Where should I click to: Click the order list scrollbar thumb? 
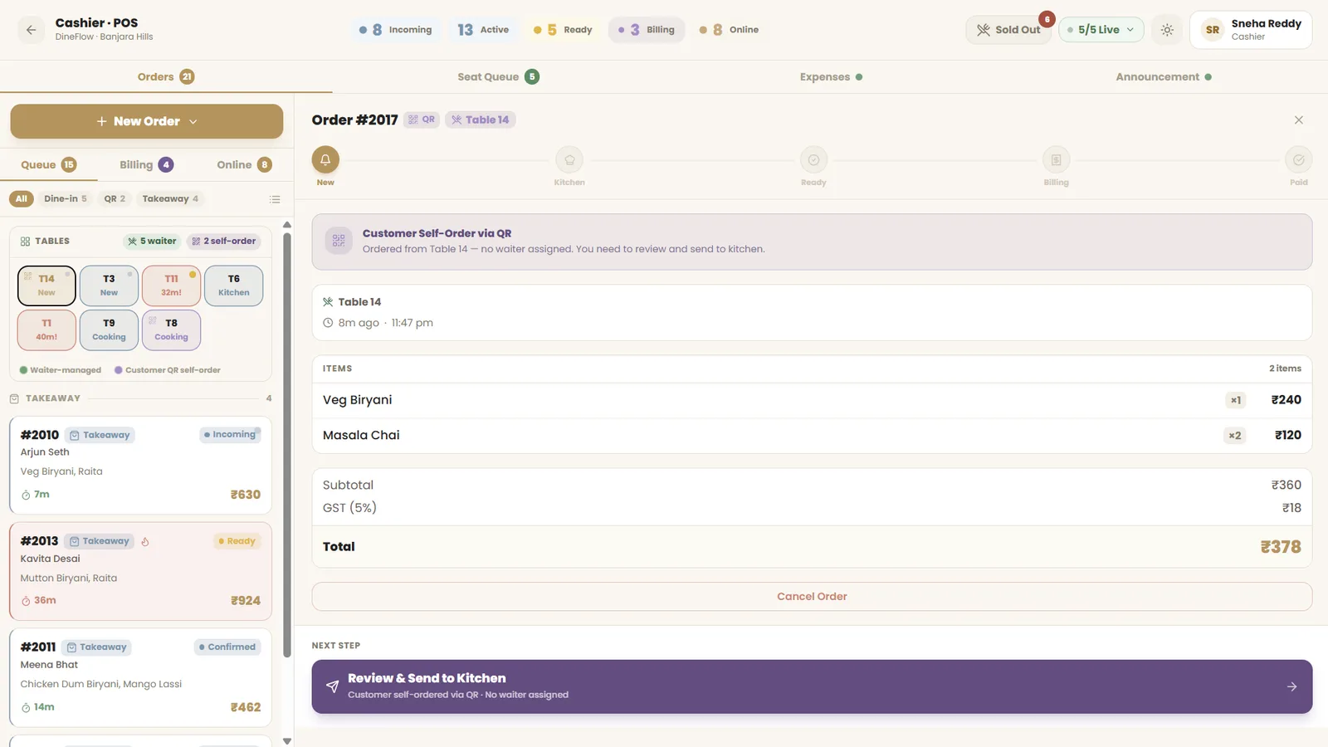tap(287, 444)
